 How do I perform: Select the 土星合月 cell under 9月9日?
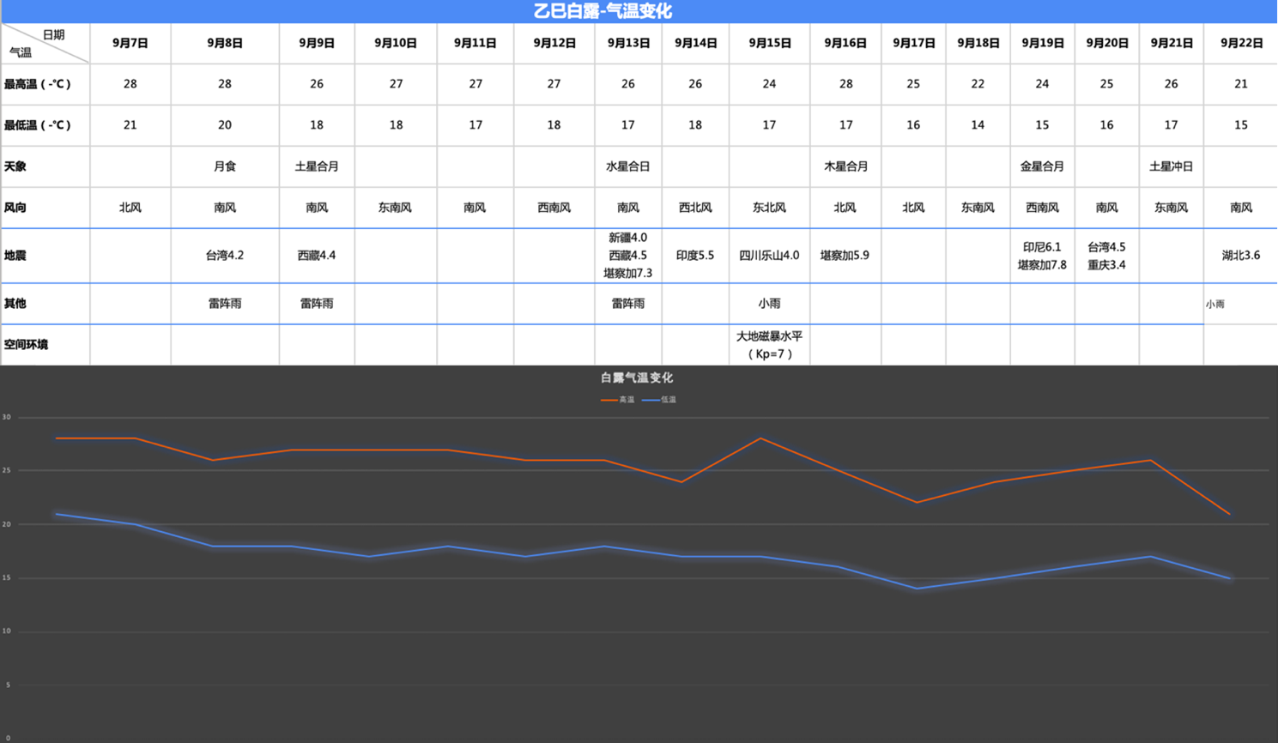point(317,166)
